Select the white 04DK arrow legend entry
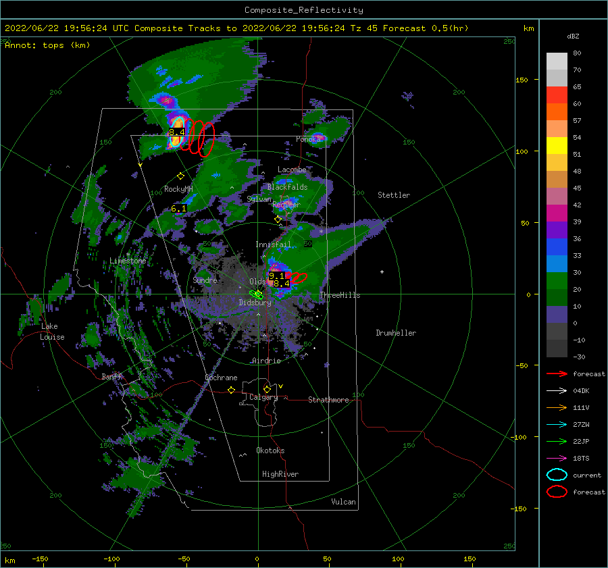This screenshot has height=568, width=608. click(557, 390)
